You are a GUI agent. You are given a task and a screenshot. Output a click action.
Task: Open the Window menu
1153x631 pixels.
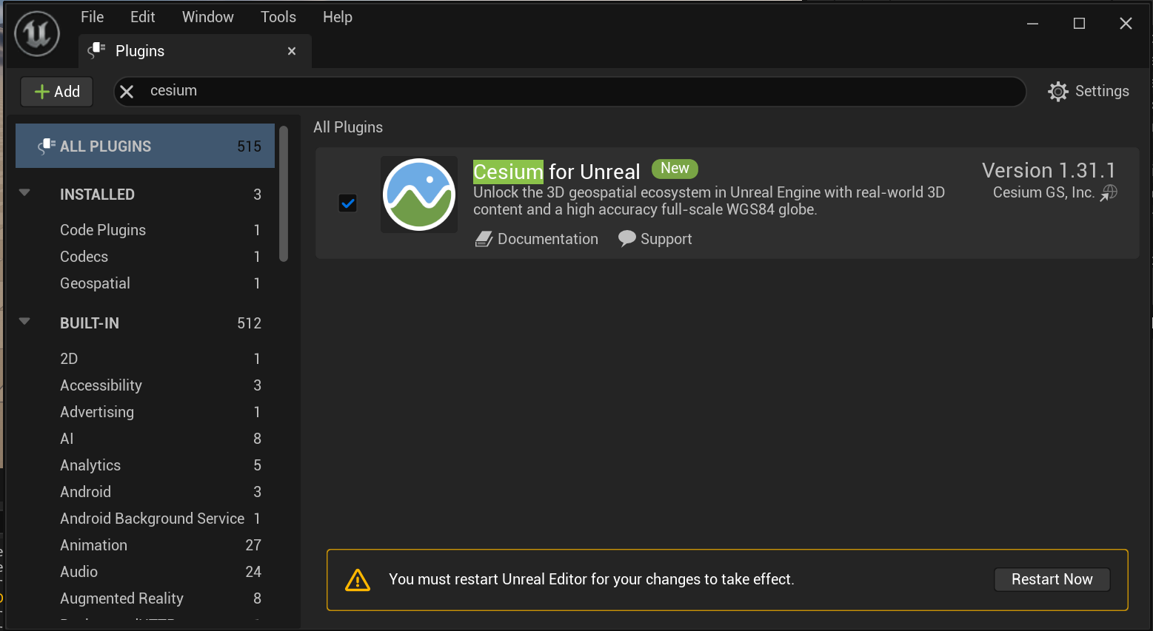(208, 17)
